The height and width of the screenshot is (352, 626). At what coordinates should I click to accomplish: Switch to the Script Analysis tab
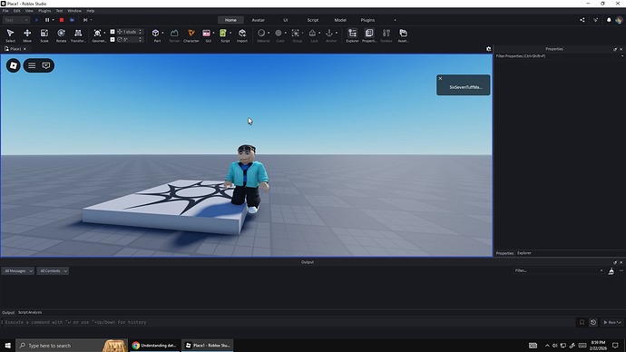[x=30, y=312]
